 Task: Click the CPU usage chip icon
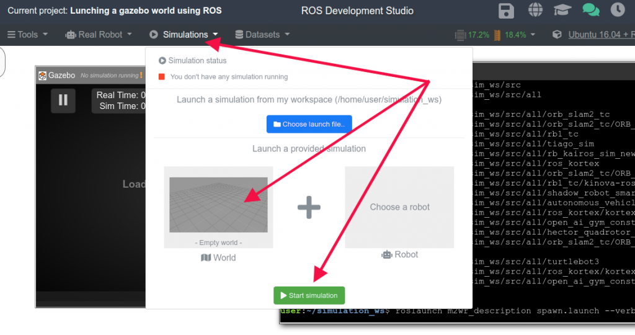(x=460, y=35)
